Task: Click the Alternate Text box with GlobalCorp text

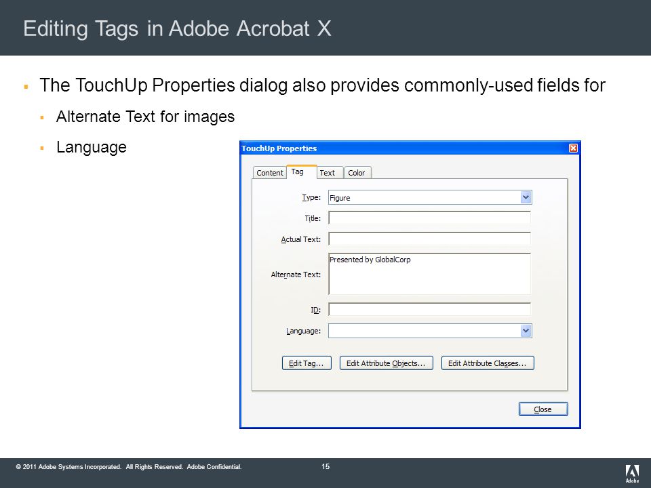Action: (x=429, y=274)
